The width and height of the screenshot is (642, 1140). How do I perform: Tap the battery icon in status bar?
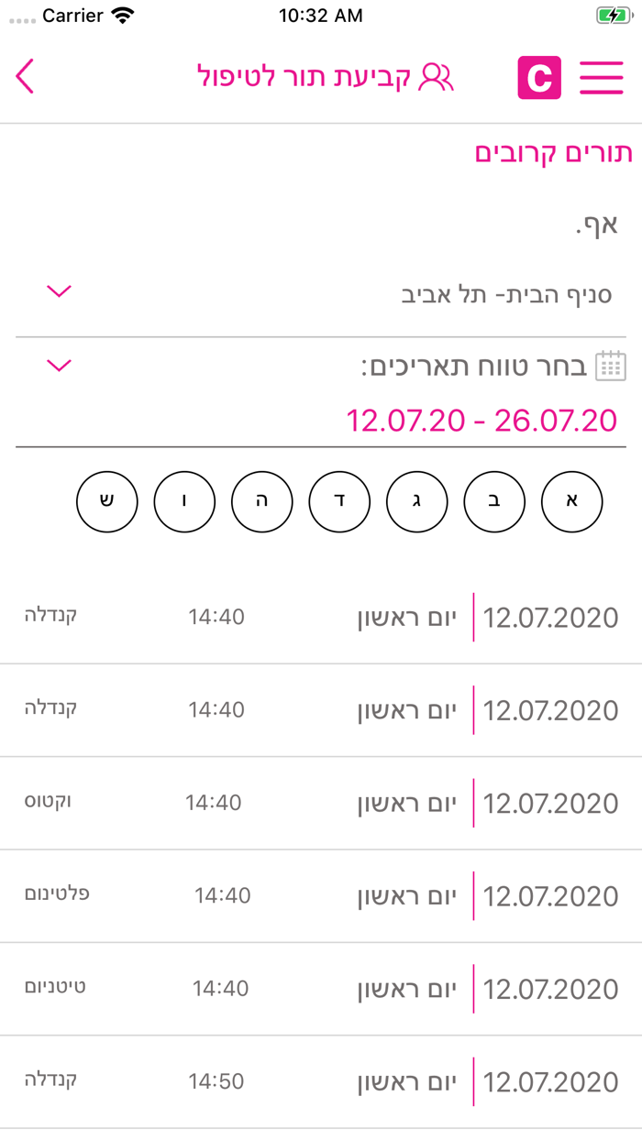(x=612, y=16)
